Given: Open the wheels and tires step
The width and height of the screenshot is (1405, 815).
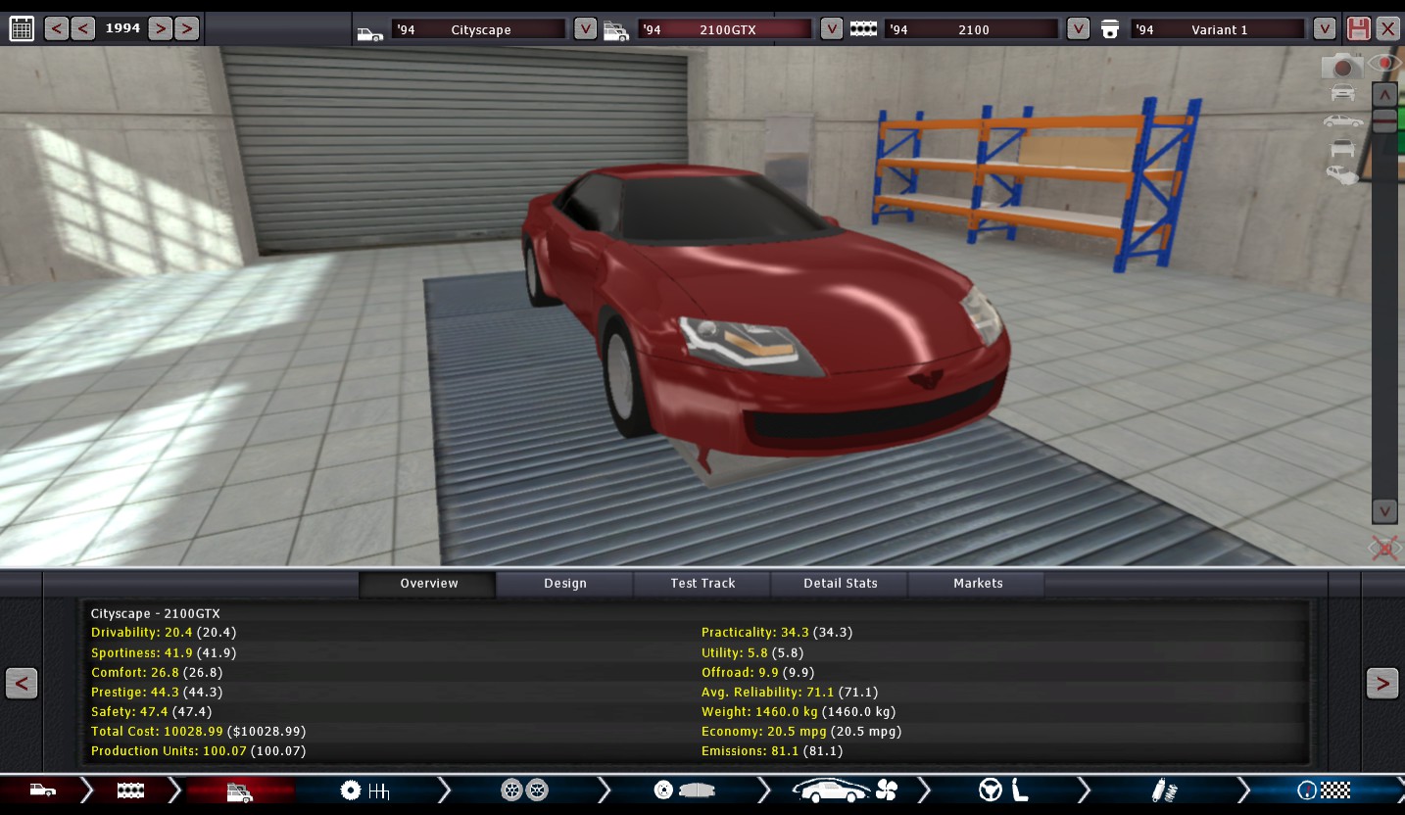Looking at the screenshot, I should pos(524,791).
